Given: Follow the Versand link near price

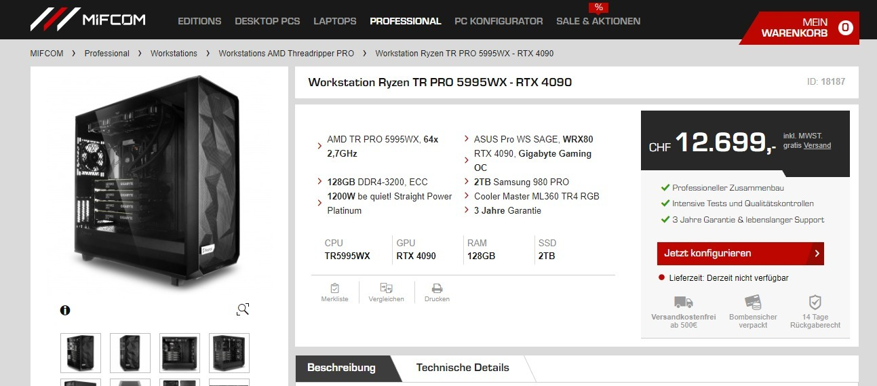Looking at the screenshot, I should [817, 145].
